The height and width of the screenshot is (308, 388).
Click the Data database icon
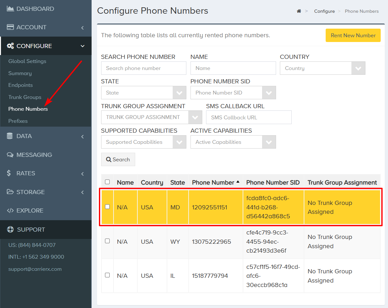(x=10, y=136)
